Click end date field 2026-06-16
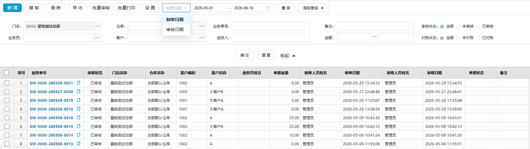Image resolution: width=530 pixels, height=149 pixels. click(x=248, y=8)
